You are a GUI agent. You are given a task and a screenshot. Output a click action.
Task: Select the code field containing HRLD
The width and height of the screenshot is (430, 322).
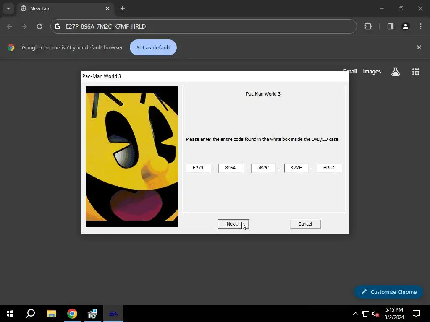329,168
